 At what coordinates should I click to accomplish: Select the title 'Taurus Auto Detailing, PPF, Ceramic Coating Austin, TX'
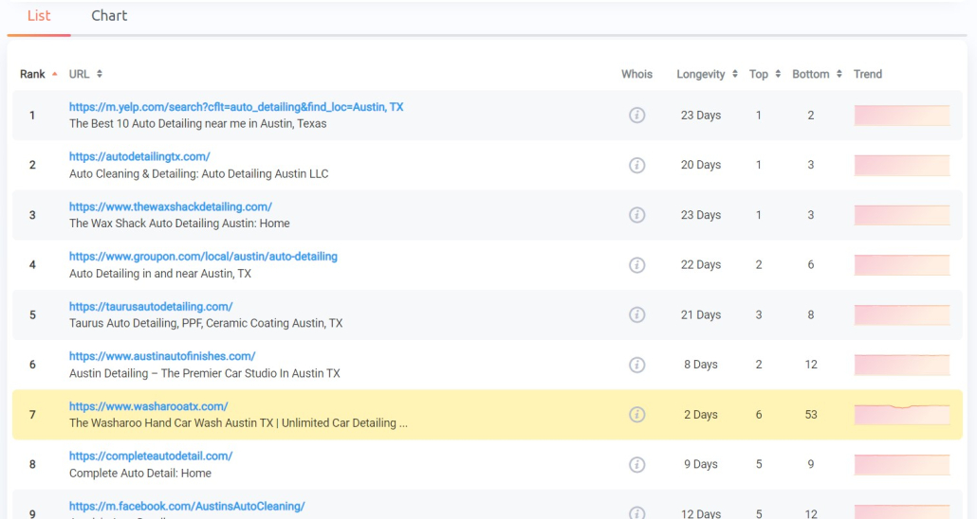206,324
